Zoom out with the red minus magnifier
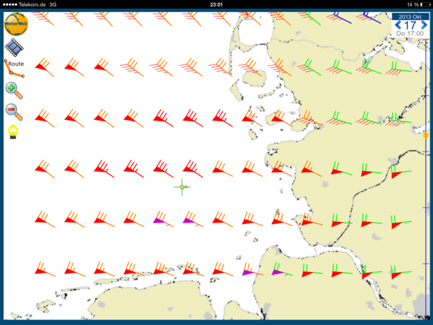The image size is (433, 325). 14,111
